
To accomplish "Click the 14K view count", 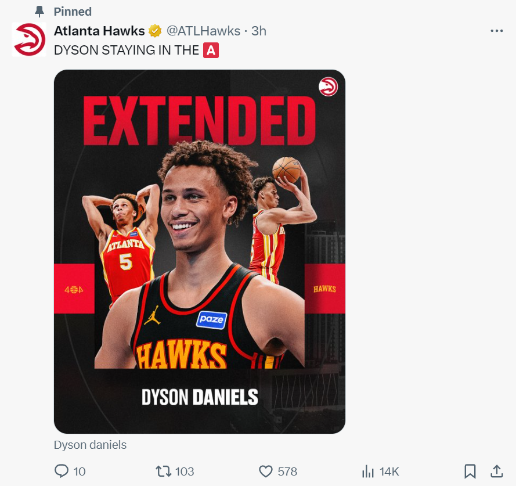I will point(389,471).
